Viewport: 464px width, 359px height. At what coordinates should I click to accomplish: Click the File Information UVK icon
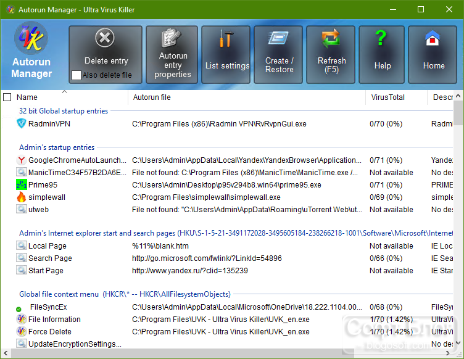tap(22, 319)
